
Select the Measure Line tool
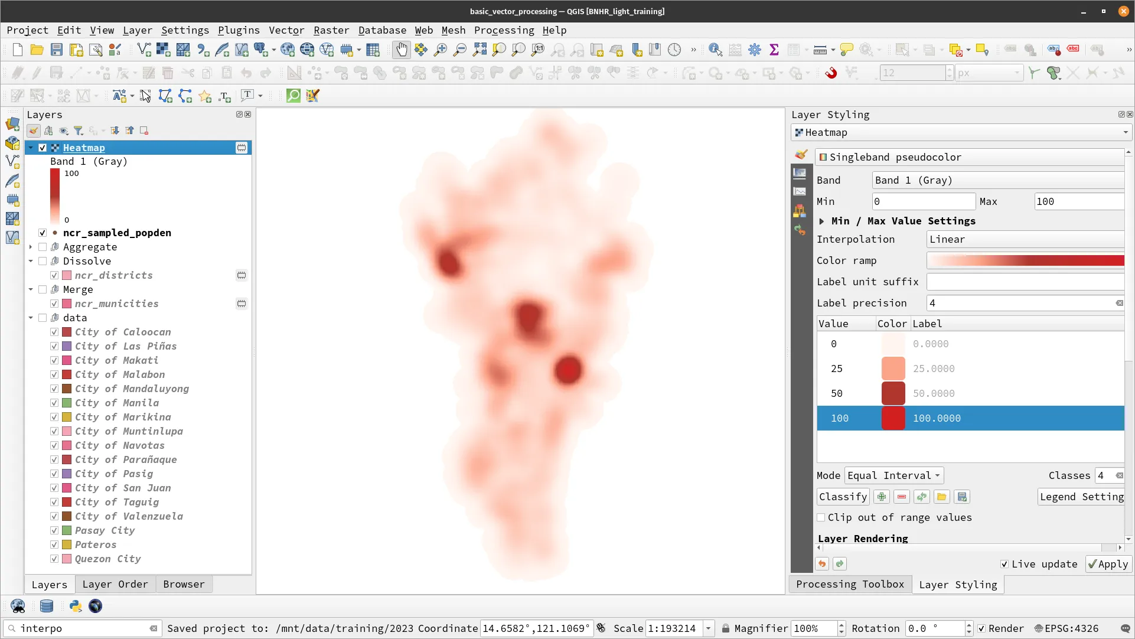click(x=820, y=50)
